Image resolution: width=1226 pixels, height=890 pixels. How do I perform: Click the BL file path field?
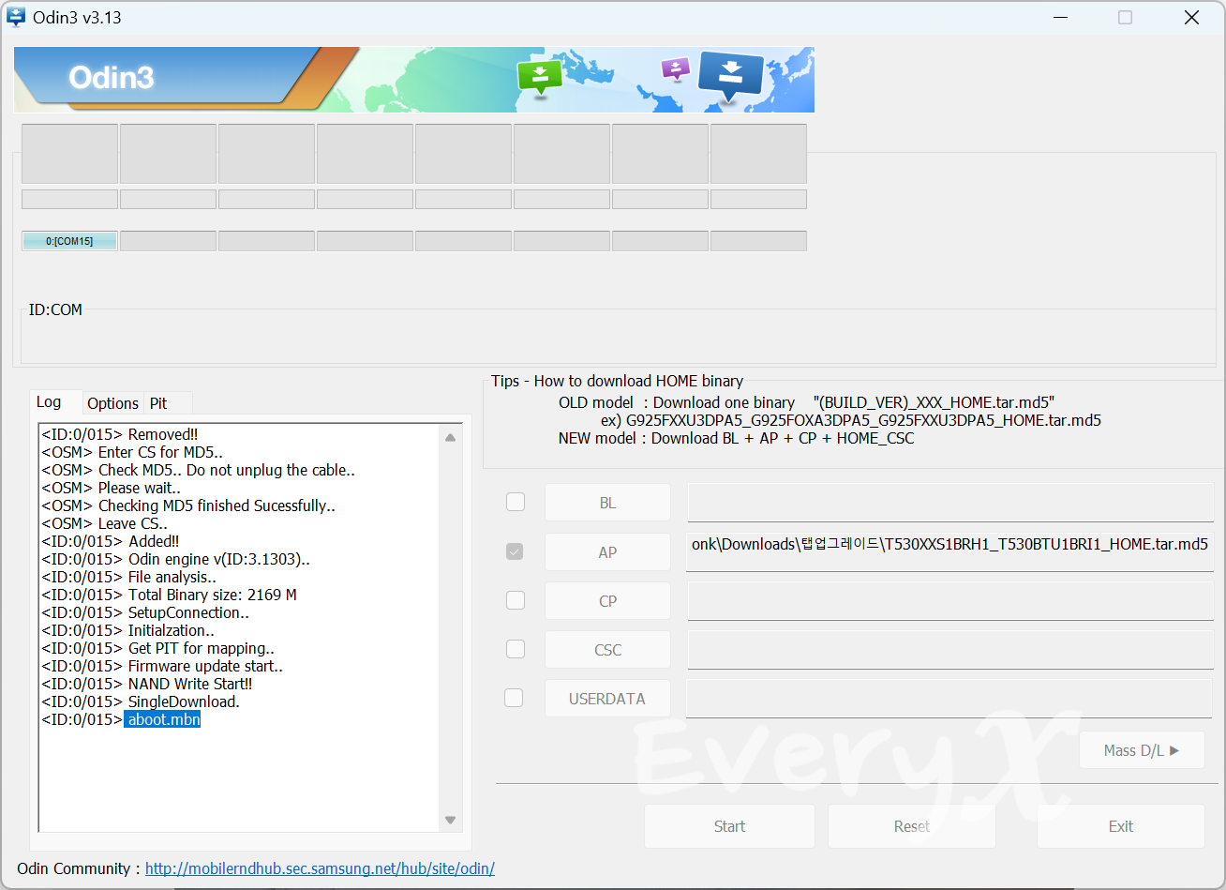[x=950, y=503]
